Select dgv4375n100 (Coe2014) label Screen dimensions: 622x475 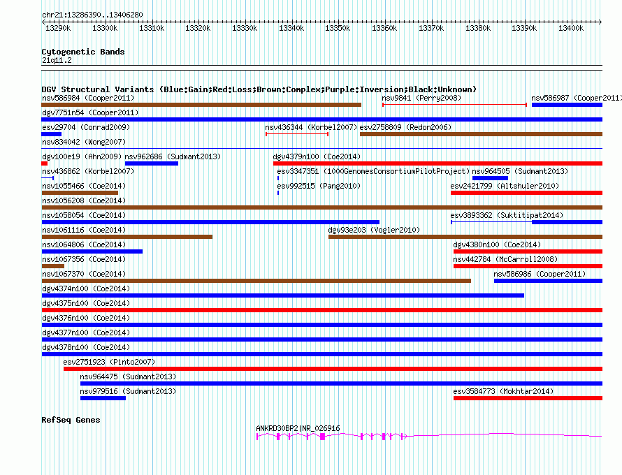coord(86,303)
